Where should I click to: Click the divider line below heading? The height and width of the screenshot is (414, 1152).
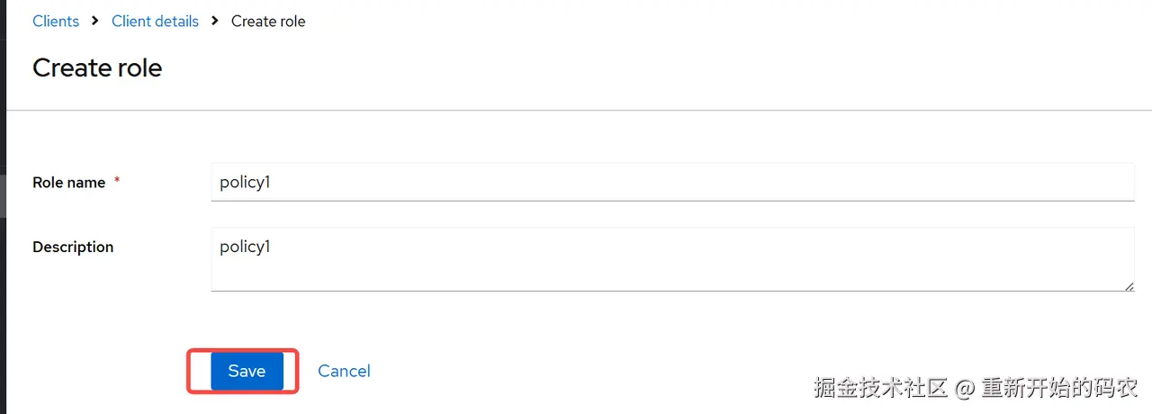[576, 111]
